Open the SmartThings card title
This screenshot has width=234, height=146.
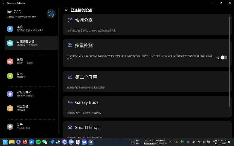[x=87, y=128]
